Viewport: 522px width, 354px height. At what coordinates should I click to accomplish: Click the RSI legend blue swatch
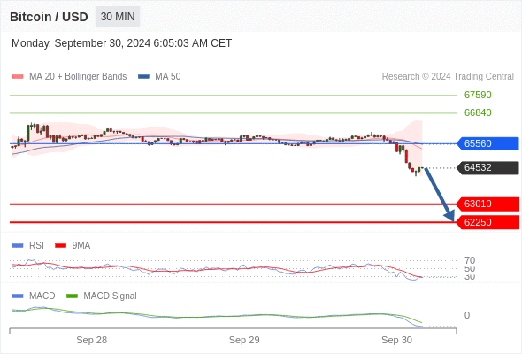[18, 246]
